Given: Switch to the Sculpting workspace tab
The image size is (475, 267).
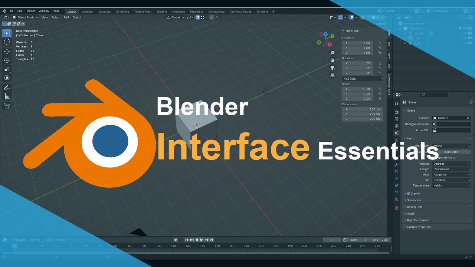Looking at the screenshot, I should 104,11.
